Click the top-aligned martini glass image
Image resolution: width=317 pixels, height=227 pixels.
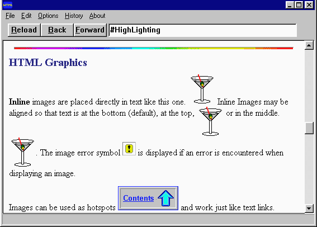(x=210, y=121)
